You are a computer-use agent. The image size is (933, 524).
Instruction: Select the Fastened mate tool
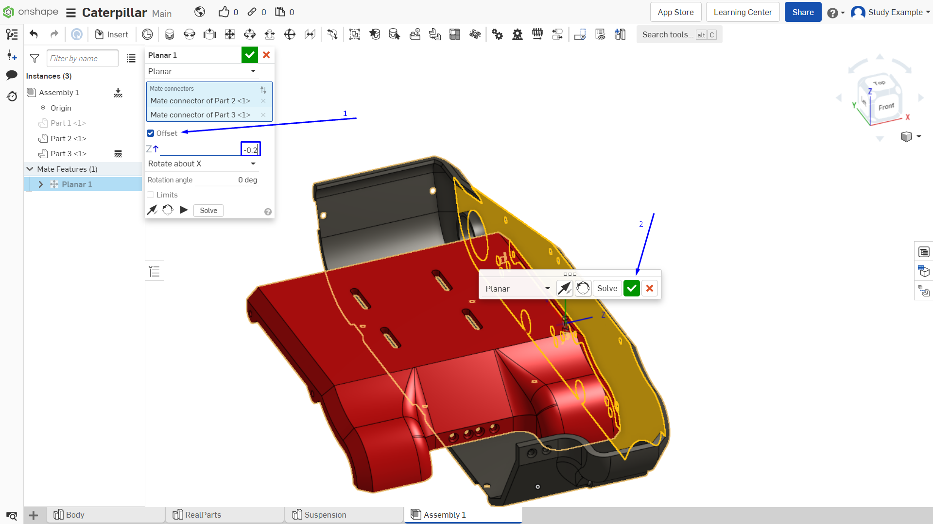(170, 34)
